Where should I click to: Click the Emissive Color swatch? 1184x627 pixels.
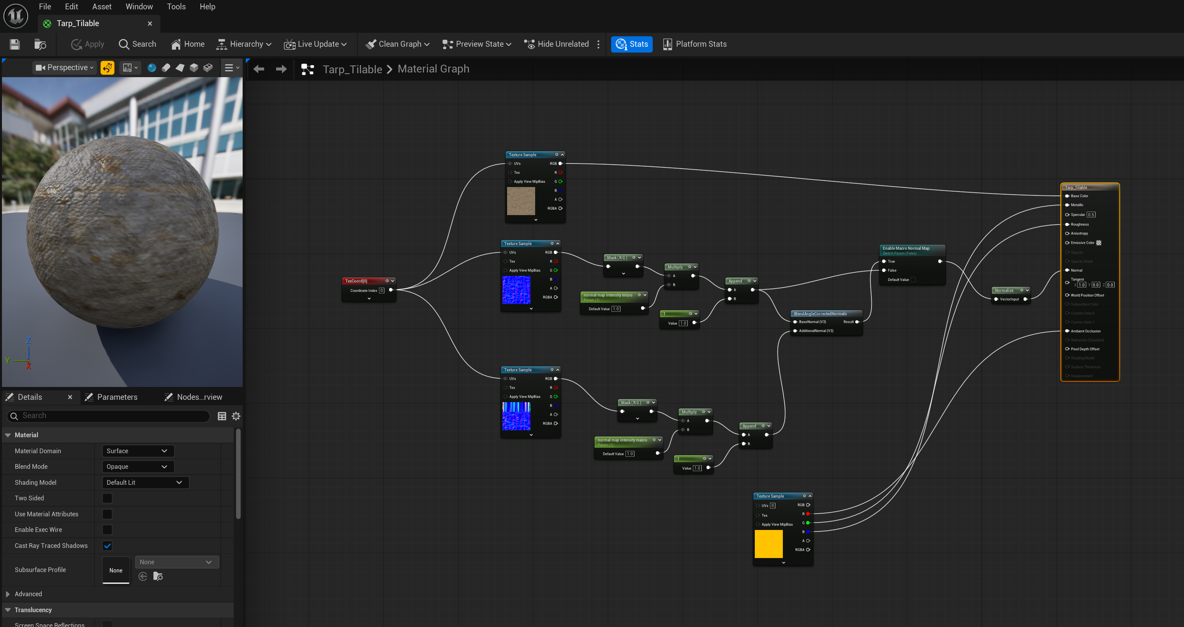tap(1098, 243)
